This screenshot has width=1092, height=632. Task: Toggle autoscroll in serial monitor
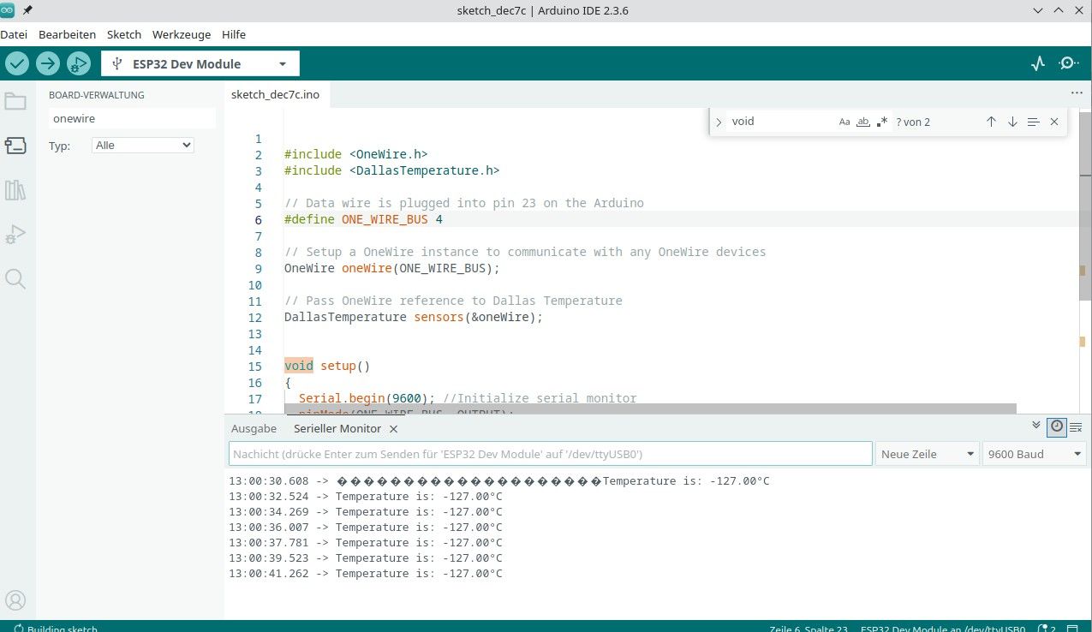coord(1036,426)
